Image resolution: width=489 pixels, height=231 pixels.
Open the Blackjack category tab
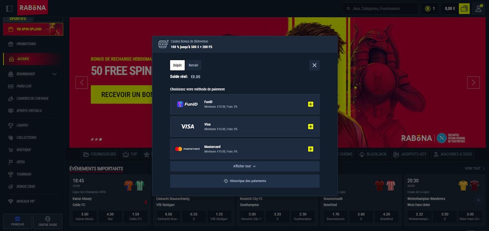(x=373, y=155)
